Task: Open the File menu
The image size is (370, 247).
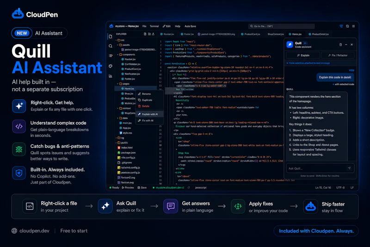Action: click(x=144, y=26)
